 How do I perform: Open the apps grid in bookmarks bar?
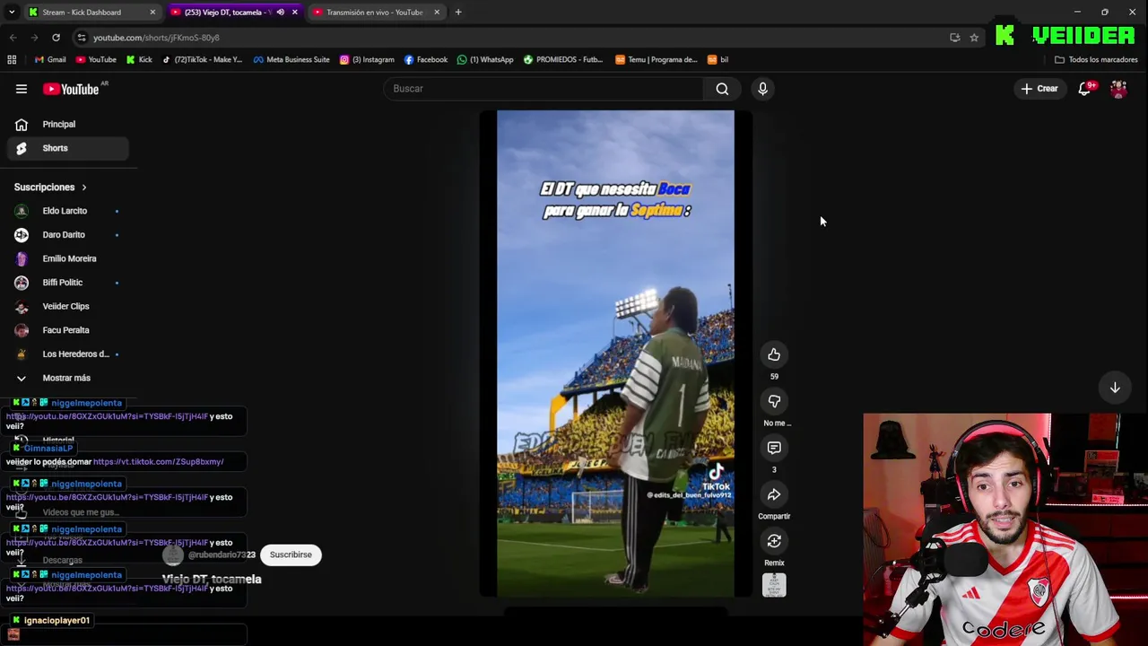(12, 60)
